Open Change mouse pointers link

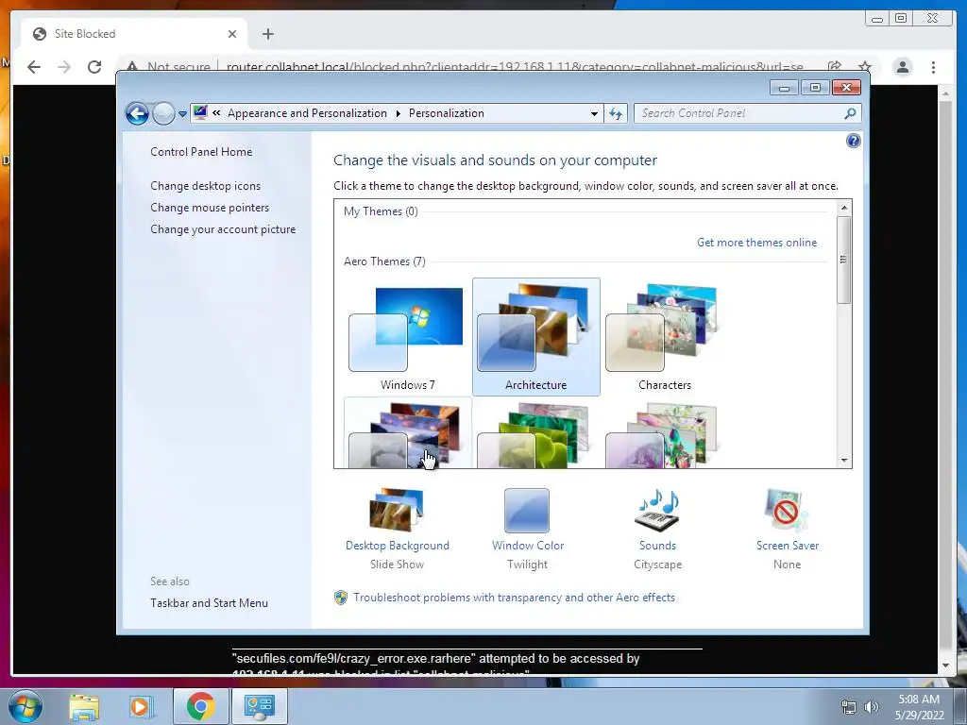coord(210,208)
